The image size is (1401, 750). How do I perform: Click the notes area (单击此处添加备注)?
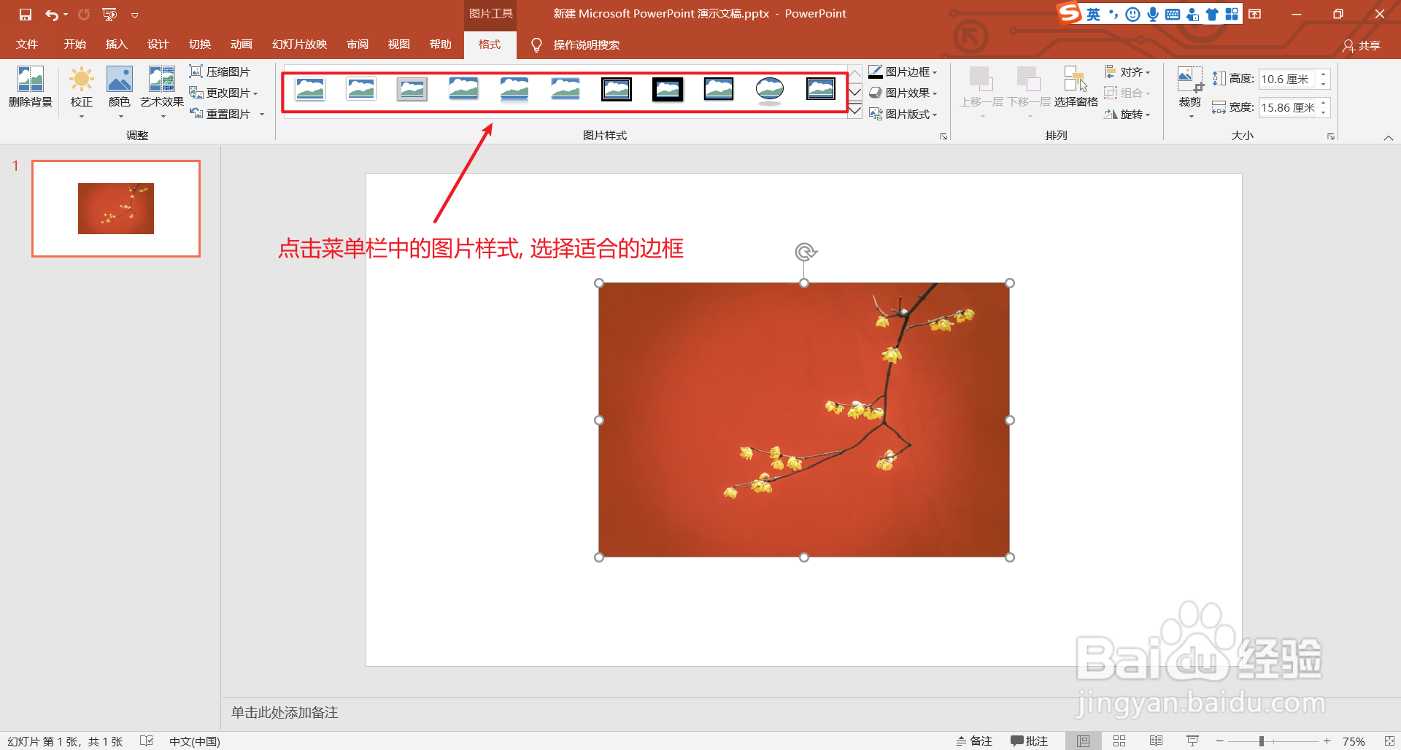(x=285, y=712)
